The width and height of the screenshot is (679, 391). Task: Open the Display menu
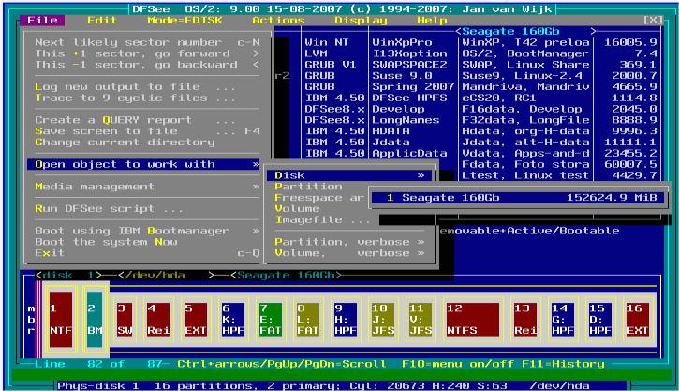coord(361,21)
